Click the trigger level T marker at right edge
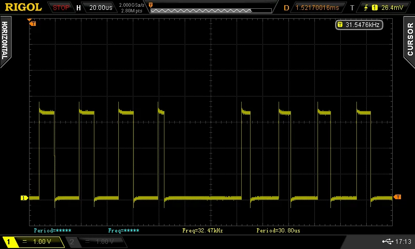Screen dimensions: 415x249 (x=397, y=197)
